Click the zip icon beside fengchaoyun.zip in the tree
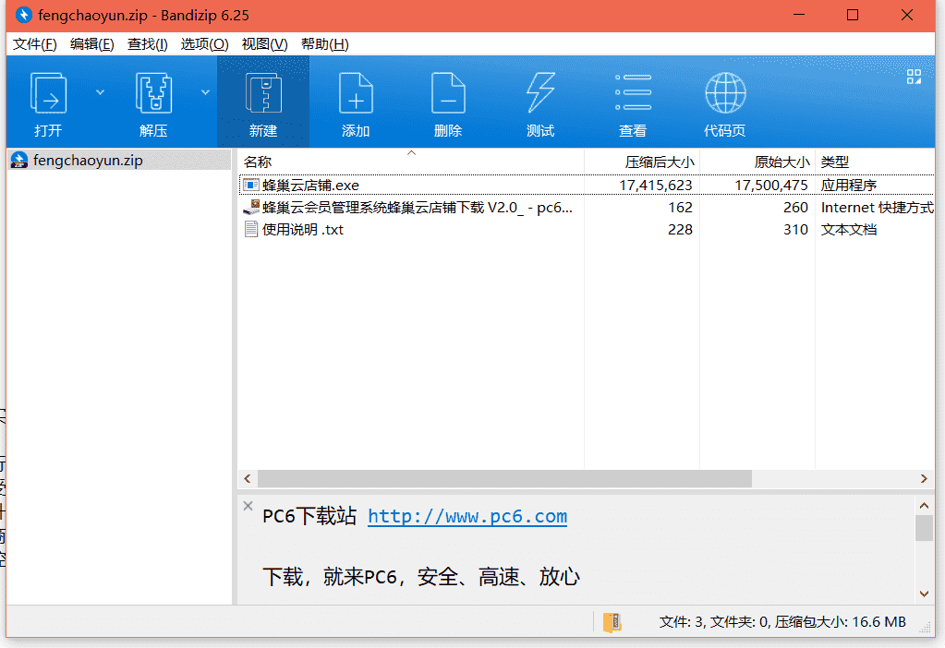The image size is (945, 648). pos(19,161)
